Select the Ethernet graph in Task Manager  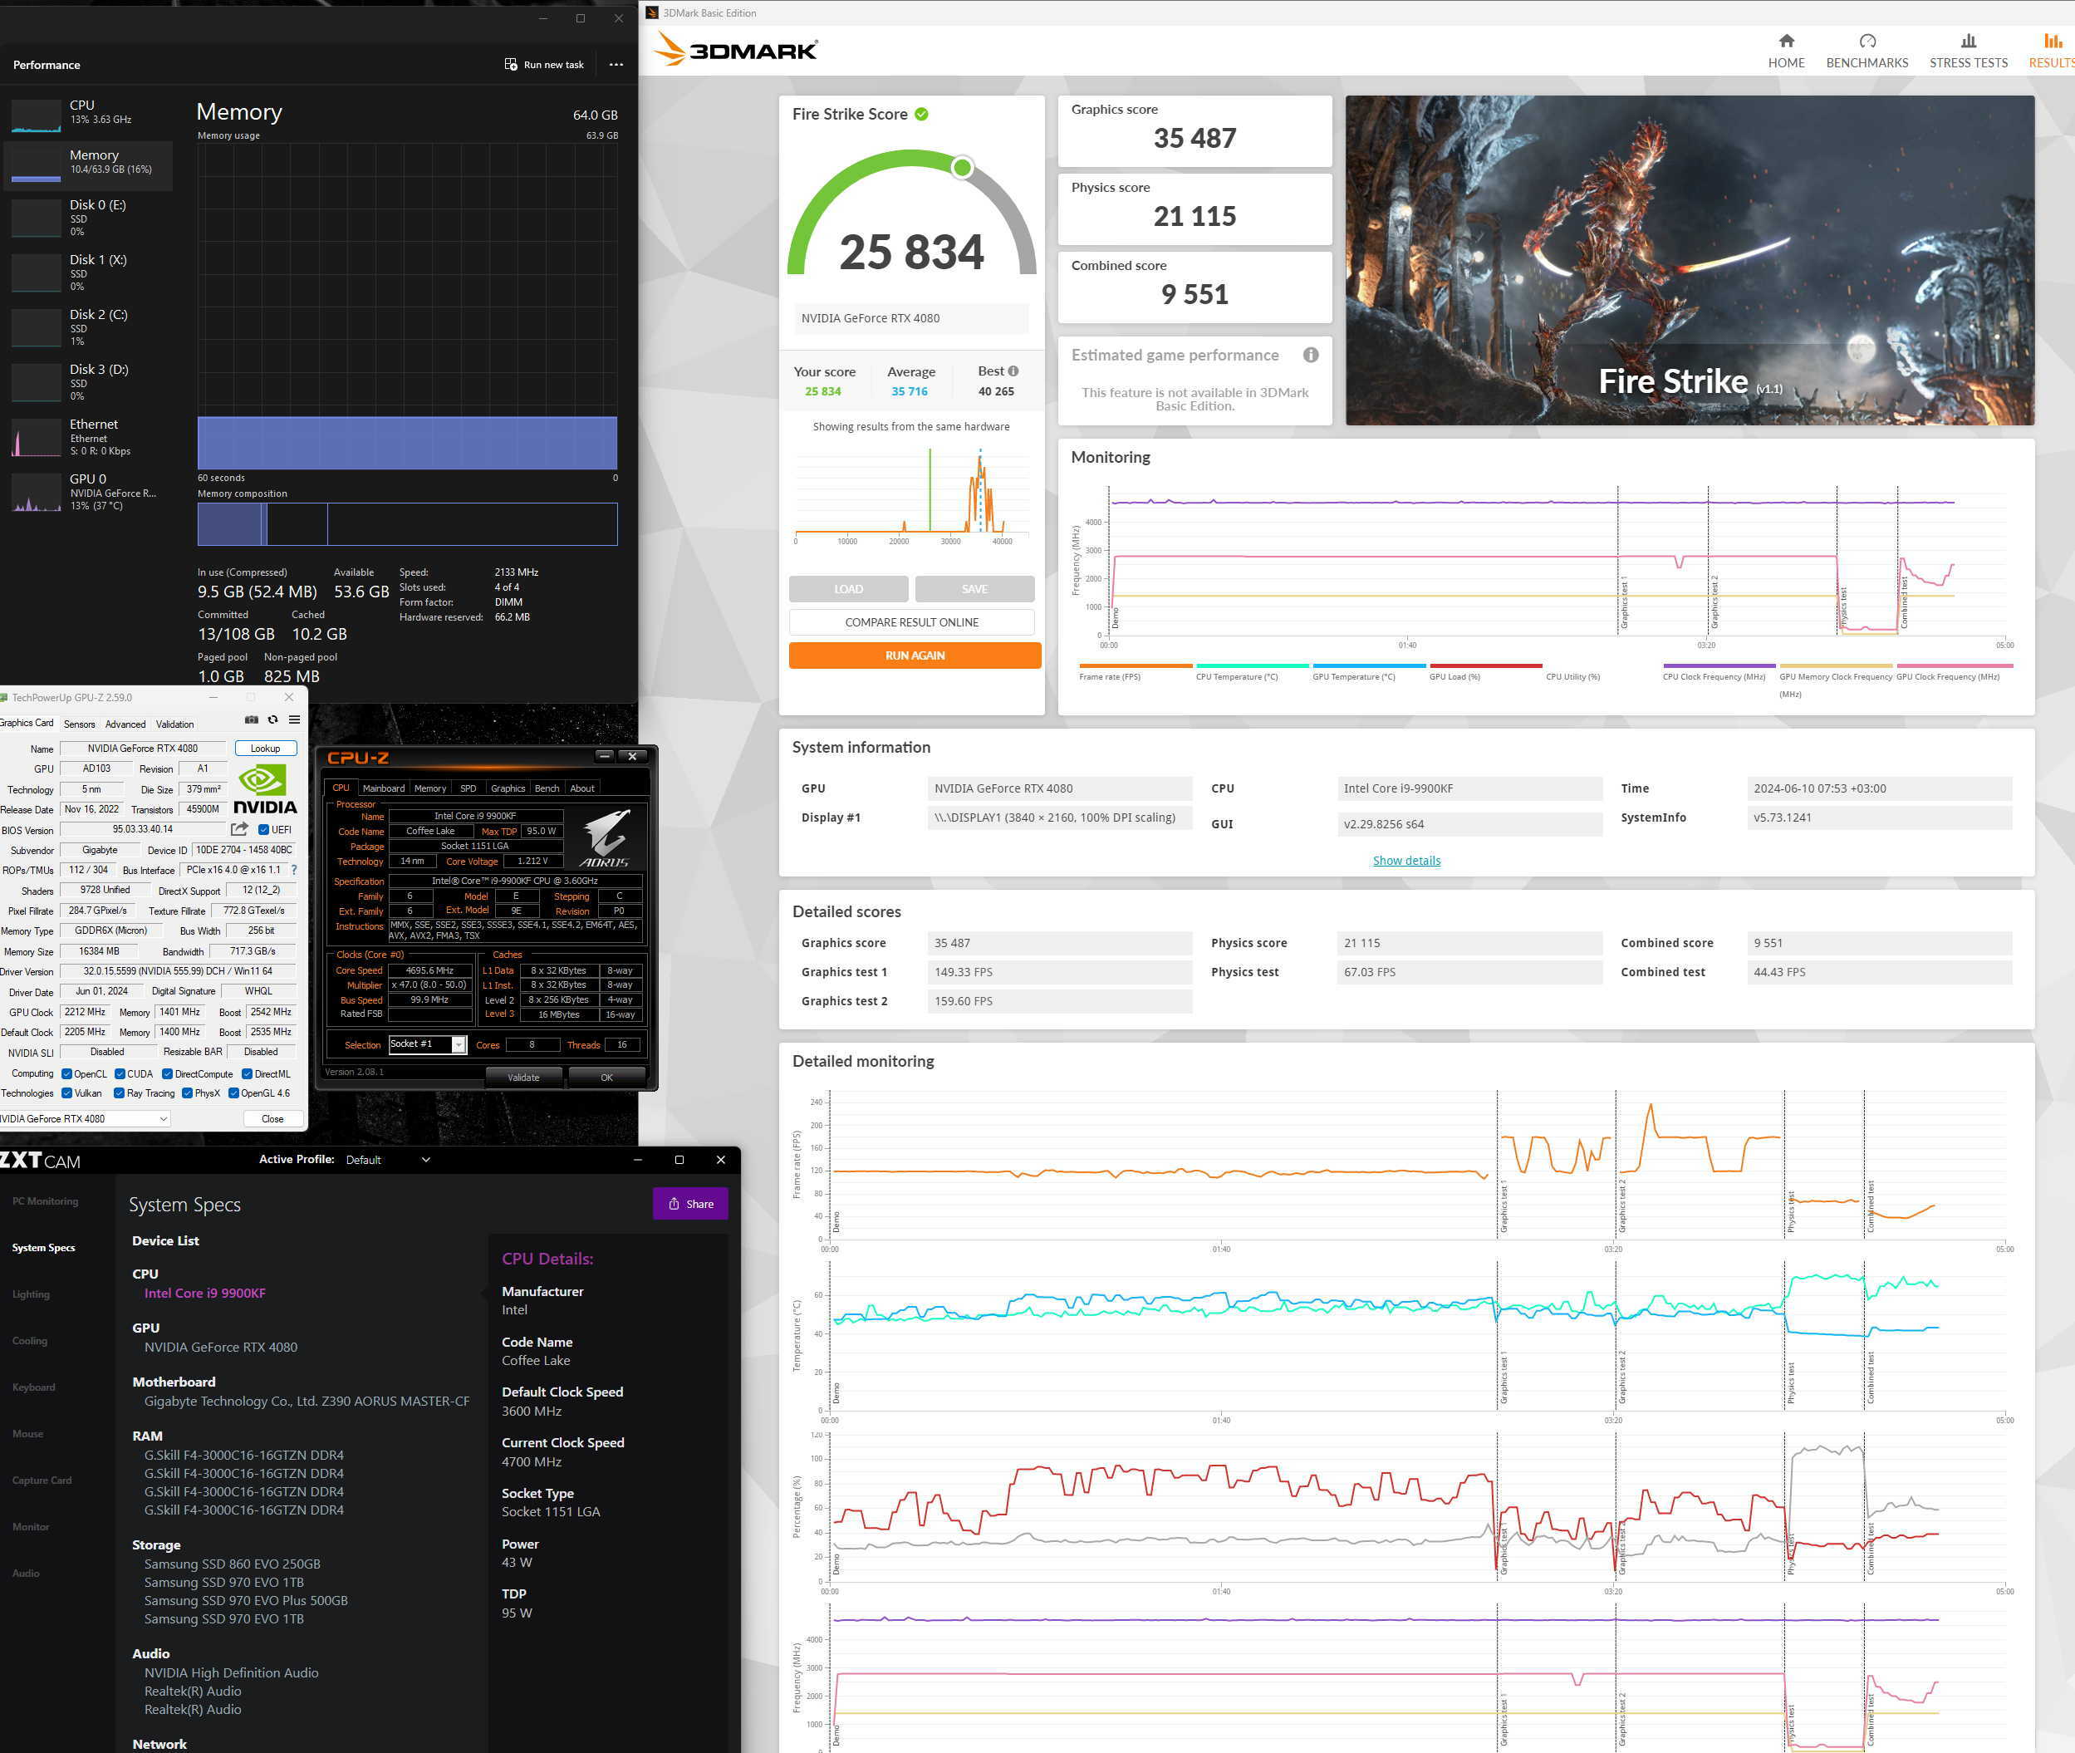tap(37, 437)
